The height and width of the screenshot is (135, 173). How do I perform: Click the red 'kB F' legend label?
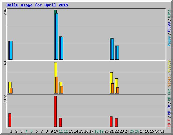click(x=169, y=123)
